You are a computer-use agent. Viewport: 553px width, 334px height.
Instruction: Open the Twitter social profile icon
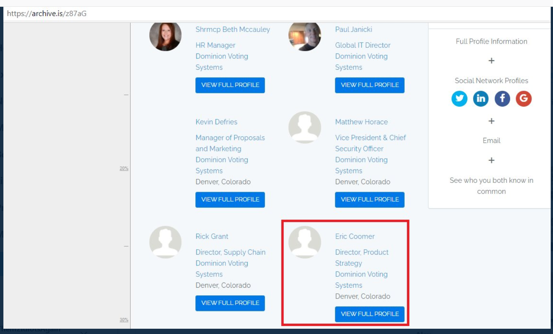click(459, 99)
